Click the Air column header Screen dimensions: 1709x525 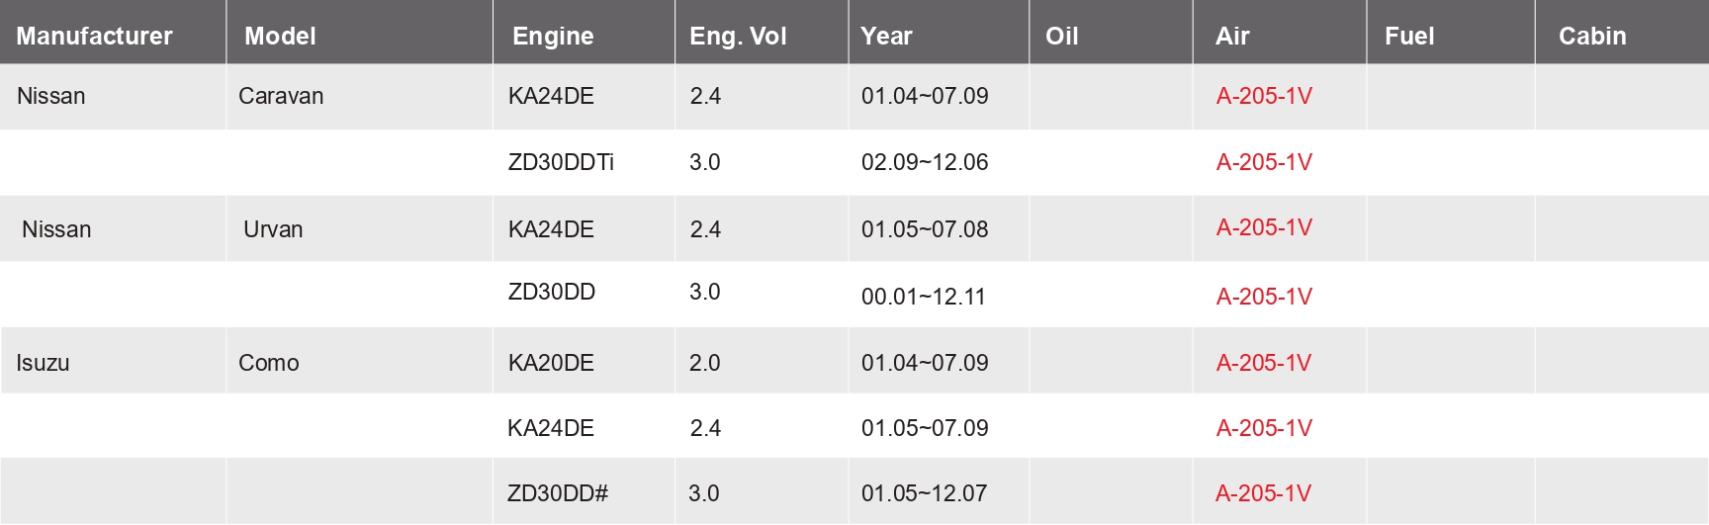coord(1232,36)
